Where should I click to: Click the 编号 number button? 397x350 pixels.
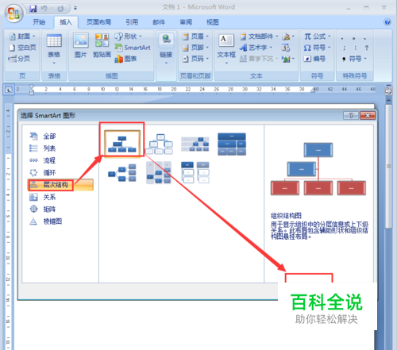(314, 59)
